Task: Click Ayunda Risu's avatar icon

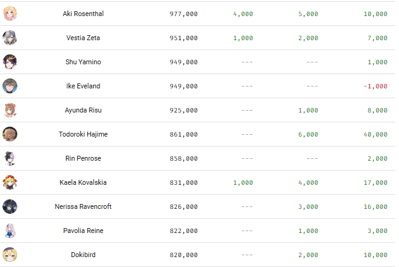Action: 10,110
